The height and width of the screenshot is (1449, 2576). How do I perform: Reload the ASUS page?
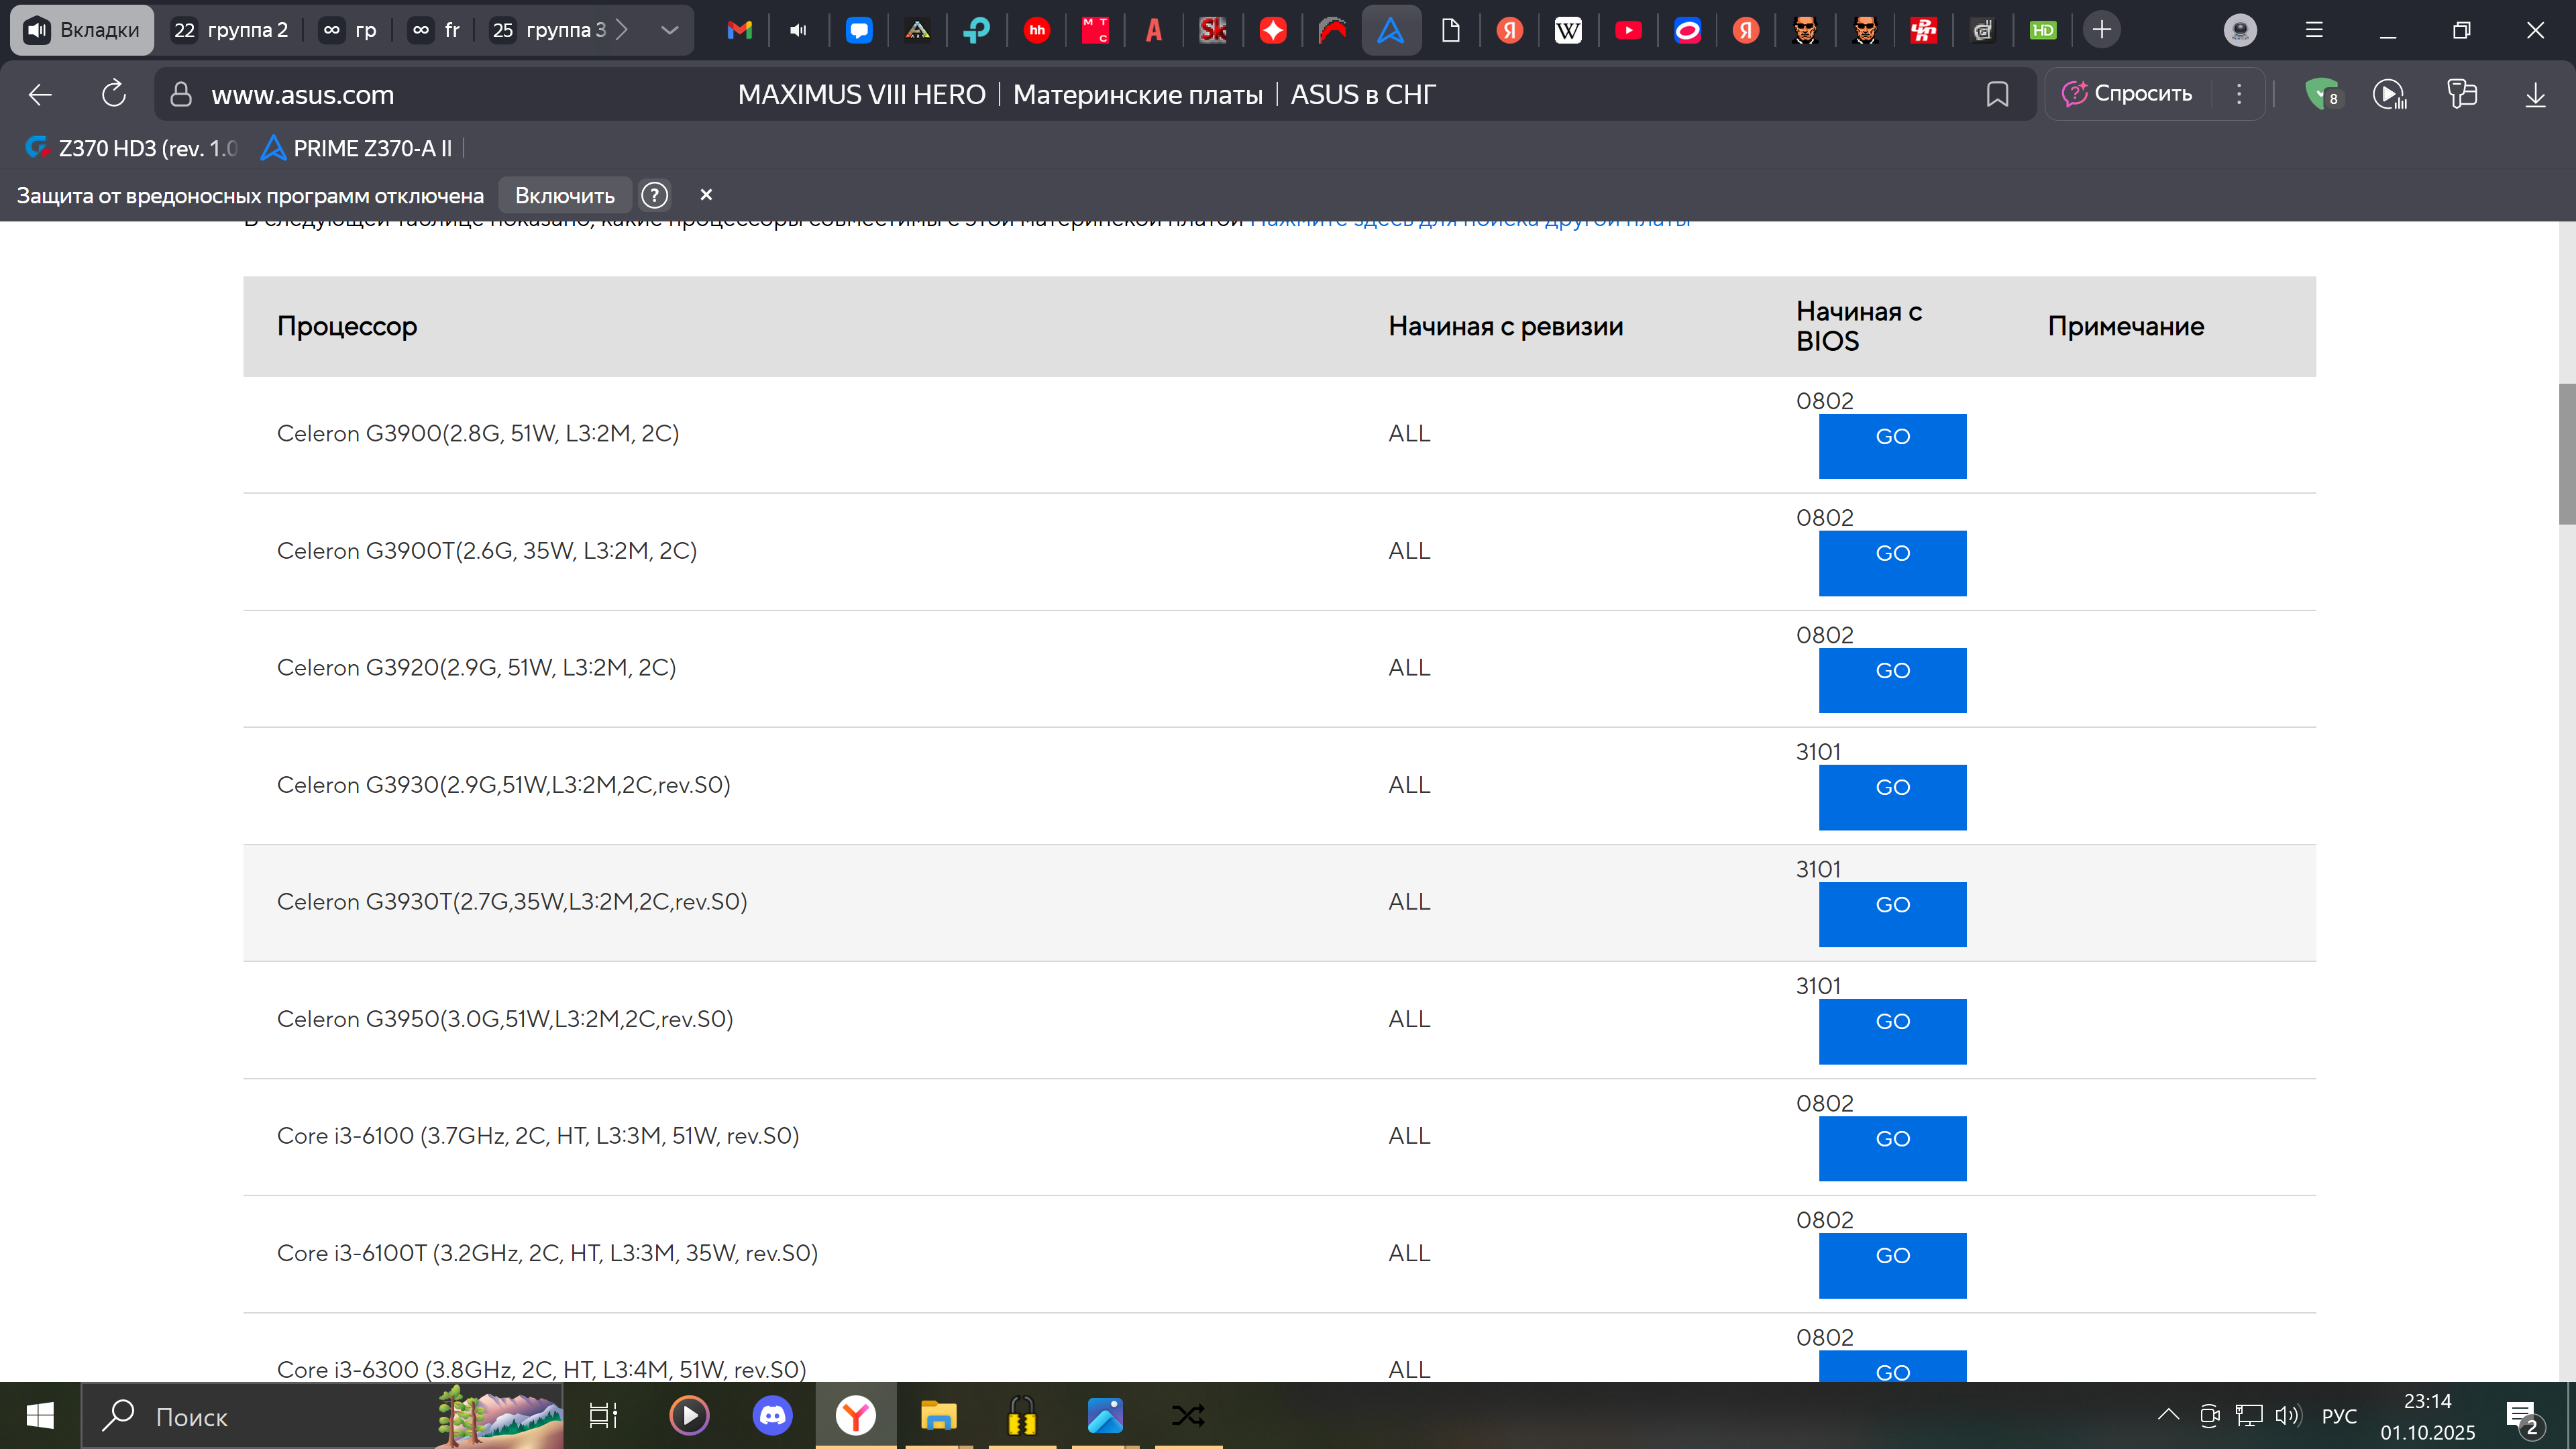click(x=114, y=94)
